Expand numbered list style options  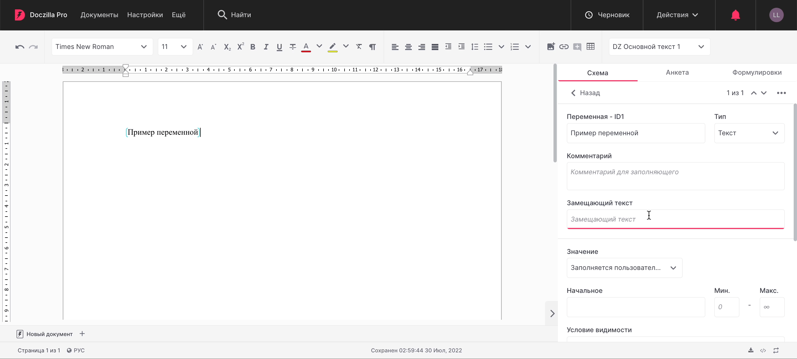(x=528, y=47)
